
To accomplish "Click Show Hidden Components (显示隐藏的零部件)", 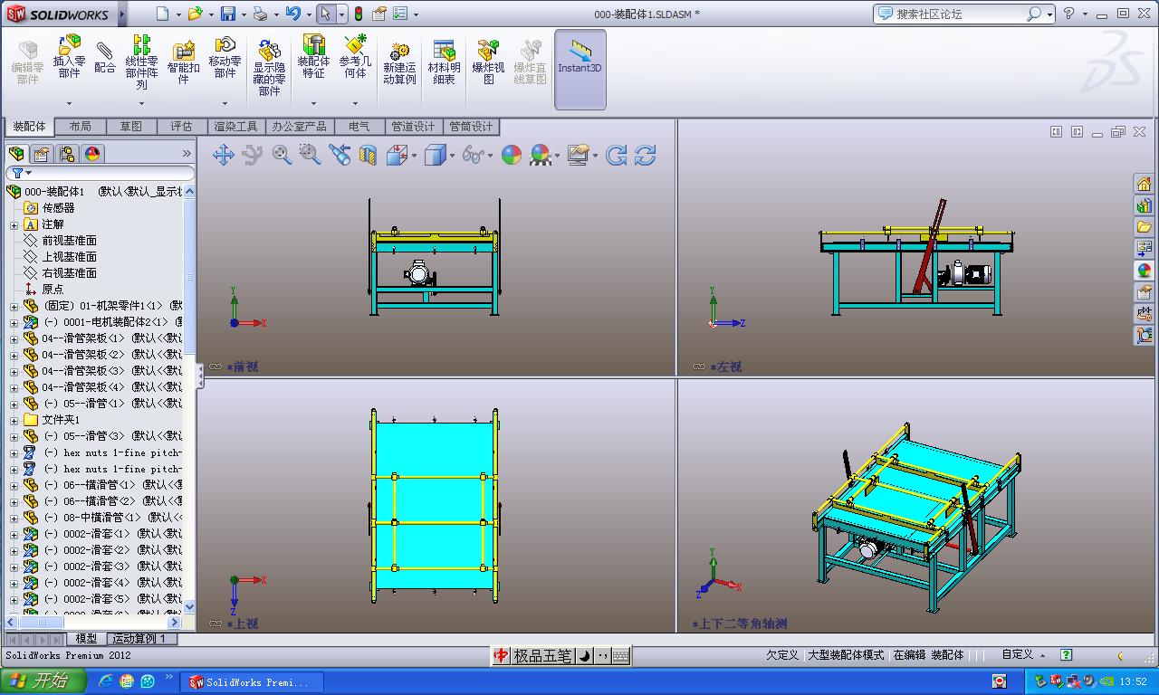I will (269, 67).
